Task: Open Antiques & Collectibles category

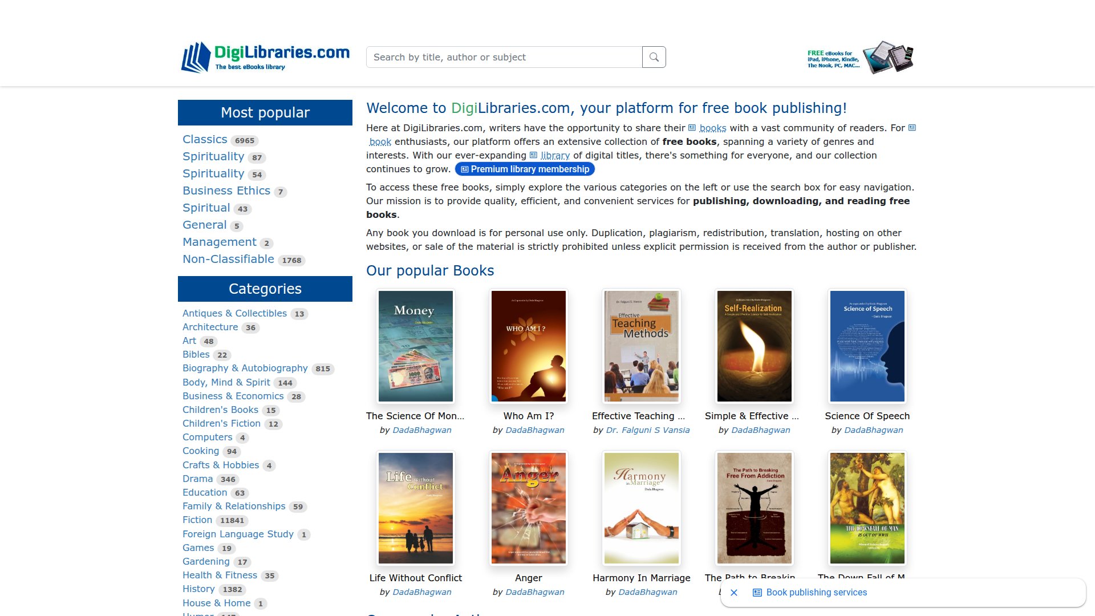Action: coord(234,313)
